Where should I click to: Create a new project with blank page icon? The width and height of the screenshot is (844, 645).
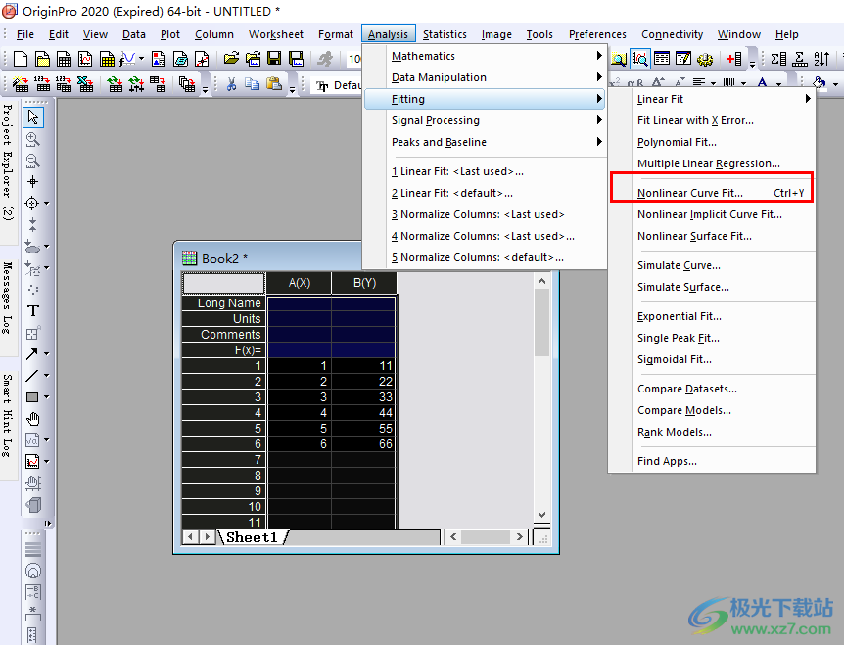[x=20, y=59]
